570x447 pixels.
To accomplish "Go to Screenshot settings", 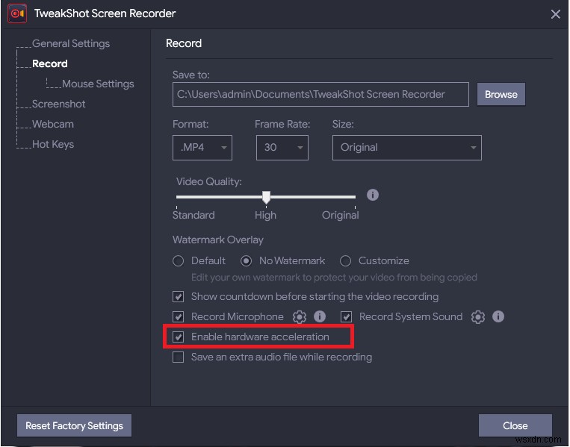I will pos(58,104).
